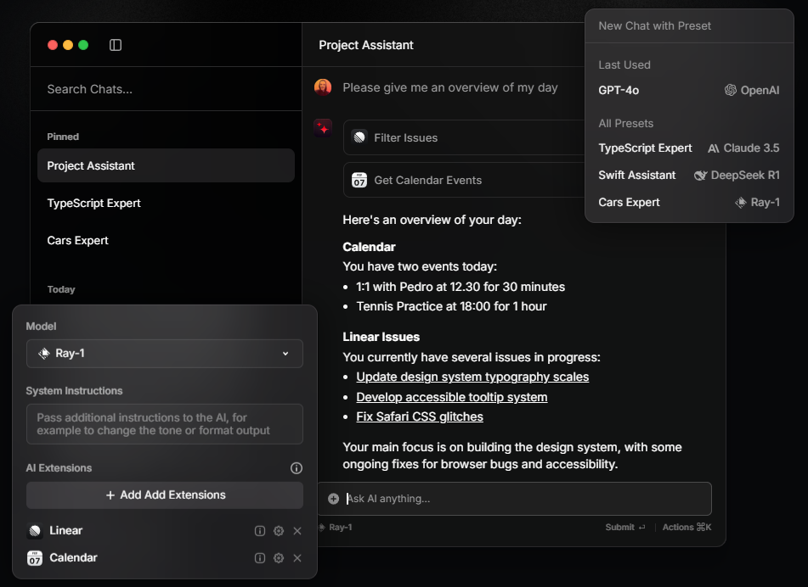Focus the System Instructions text area

pos(165,424)
